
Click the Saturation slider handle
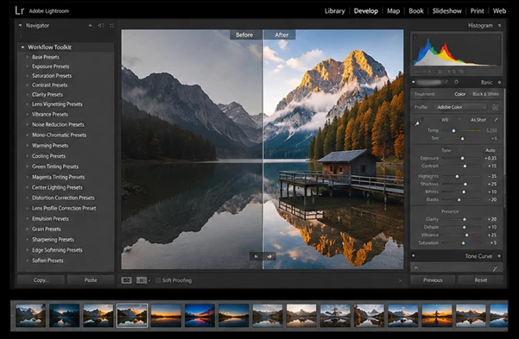463,243
